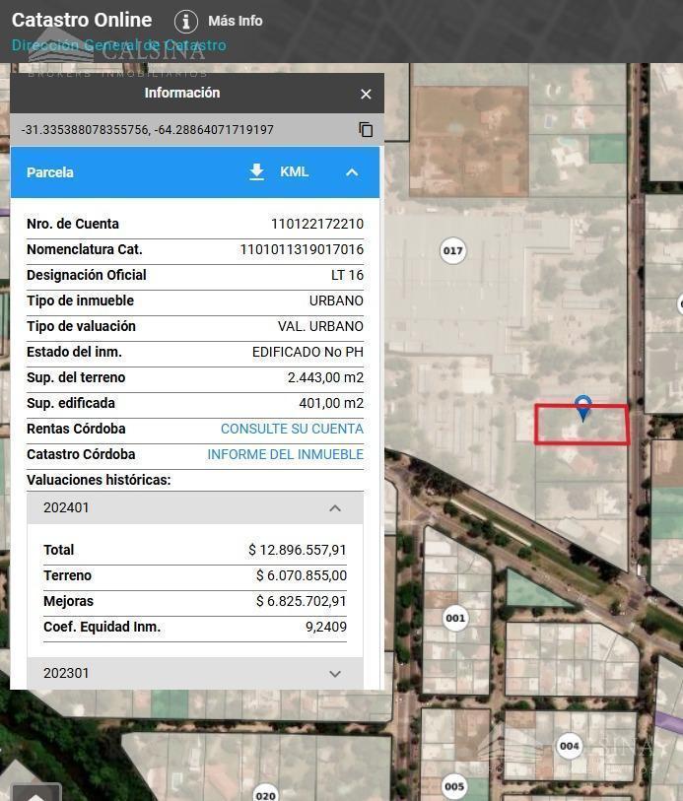Image resolution: width=683 pixels, height=801 pixels.
Task: Click nomenclature value 1101011319017016
Action: coord(302,249)
